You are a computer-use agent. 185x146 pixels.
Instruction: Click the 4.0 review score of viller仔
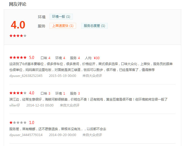[32, 93]
